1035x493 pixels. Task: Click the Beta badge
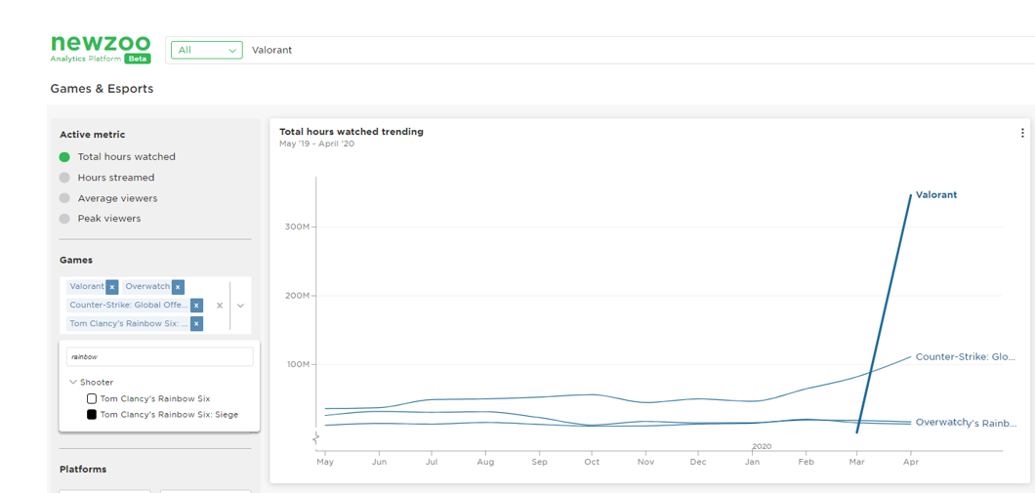139,59
